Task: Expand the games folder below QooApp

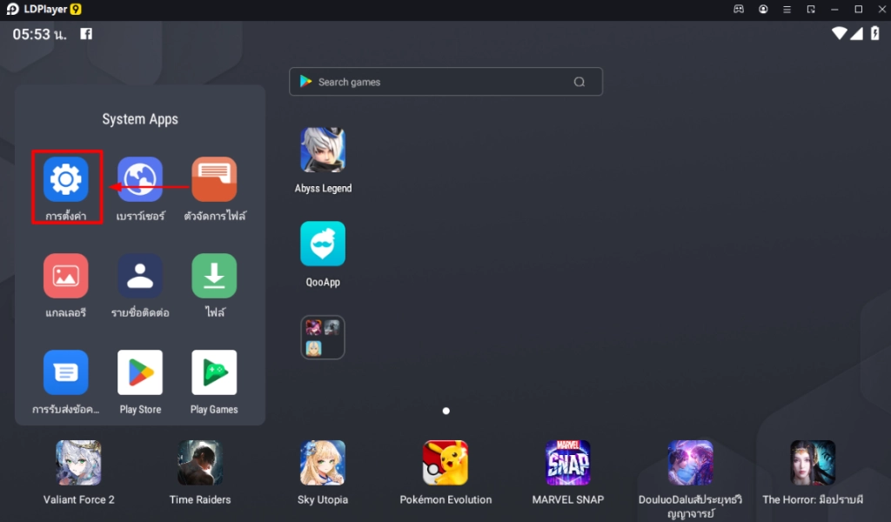Action: 323,338
